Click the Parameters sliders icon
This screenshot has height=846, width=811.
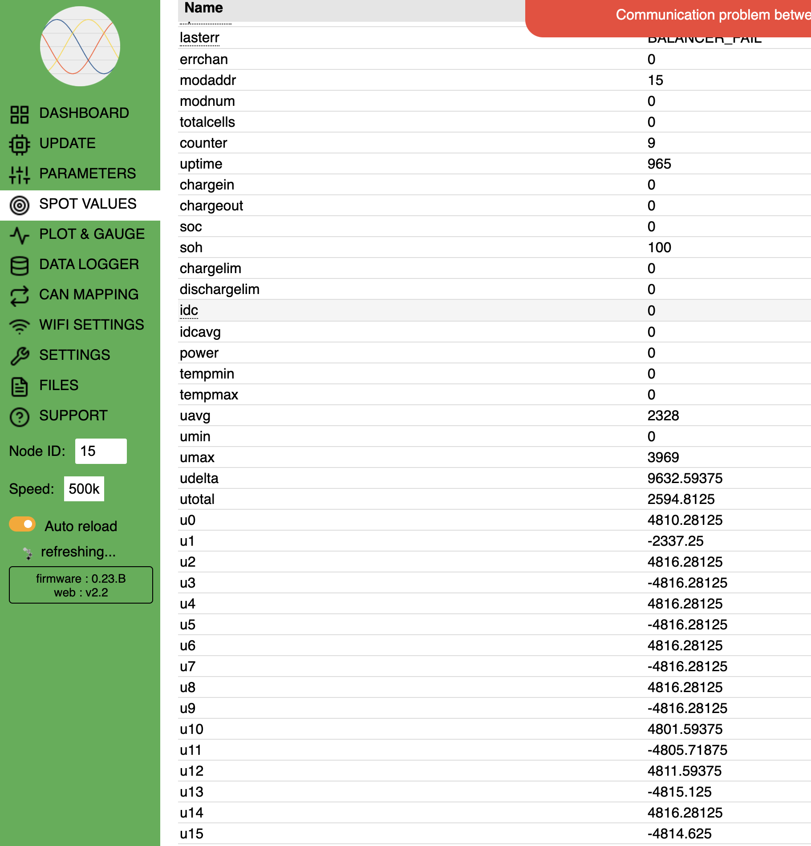(x=20, y=175)
